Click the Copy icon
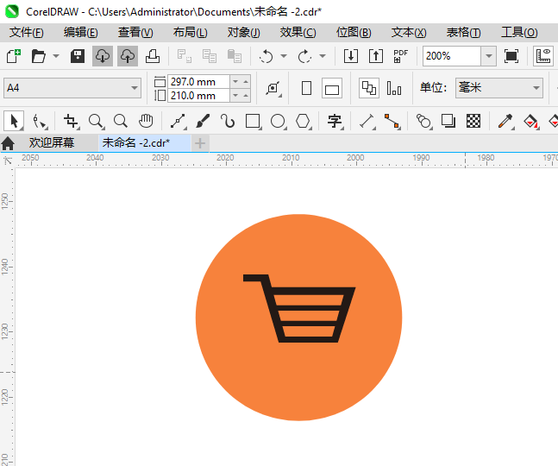The height and width of the screenshot is (466, 558). [210, 56]
